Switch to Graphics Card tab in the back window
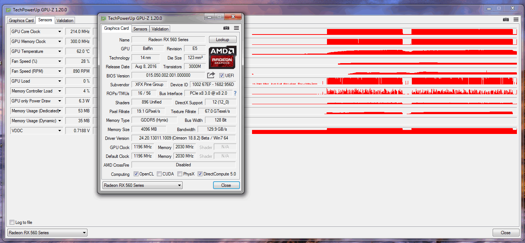 coord(21,21)
